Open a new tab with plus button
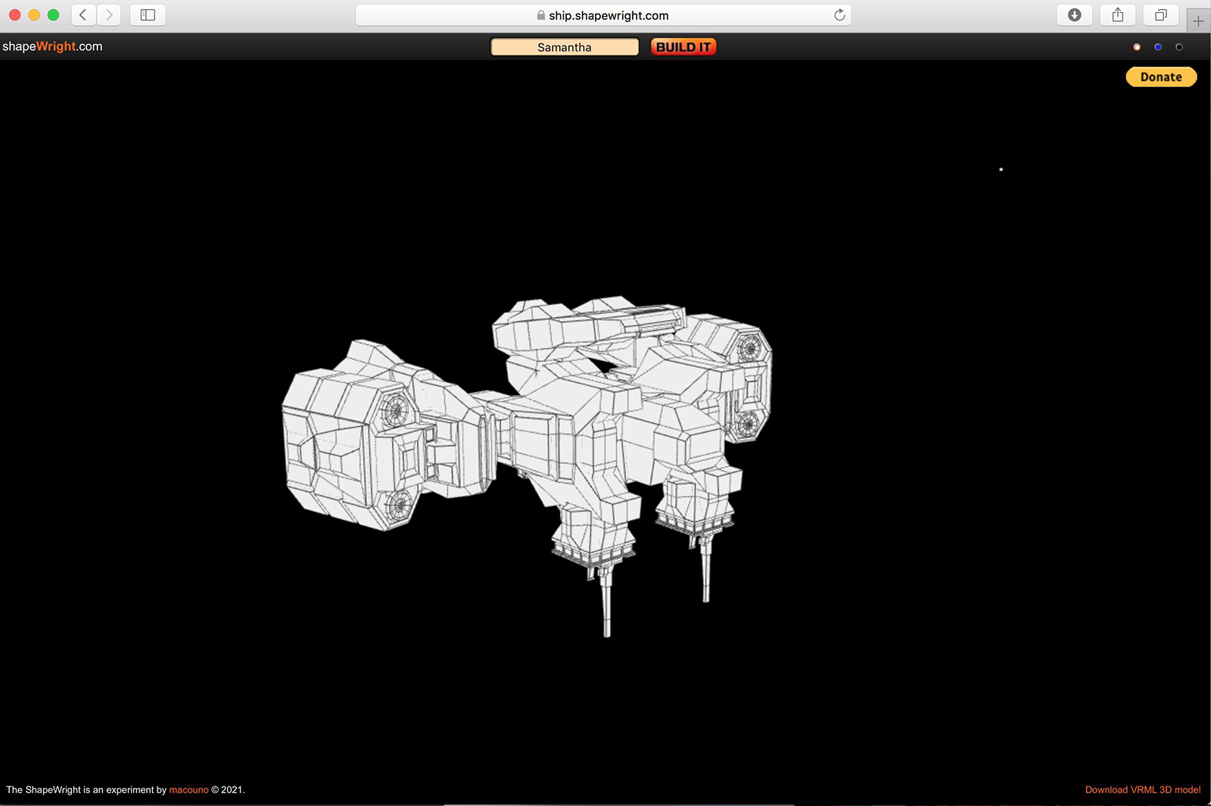The image size is (1211, 806). 1198,21
